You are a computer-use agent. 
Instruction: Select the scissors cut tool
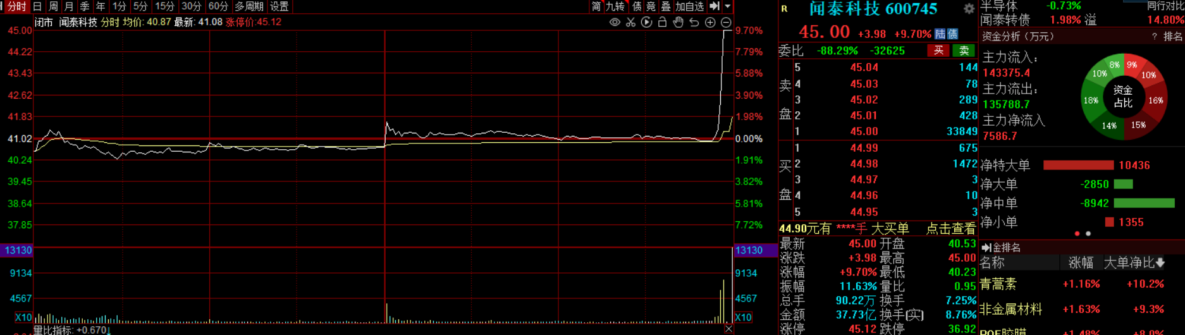pos(630,22)
